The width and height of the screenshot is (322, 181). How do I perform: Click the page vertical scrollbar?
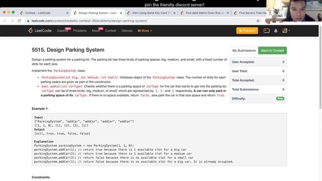(320, 68)
